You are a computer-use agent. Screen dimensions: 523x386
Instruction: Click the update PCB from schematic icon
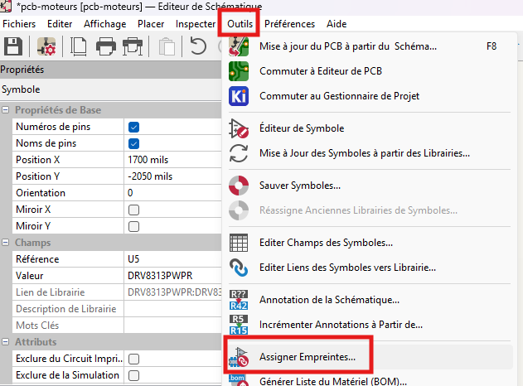(239, 46)
